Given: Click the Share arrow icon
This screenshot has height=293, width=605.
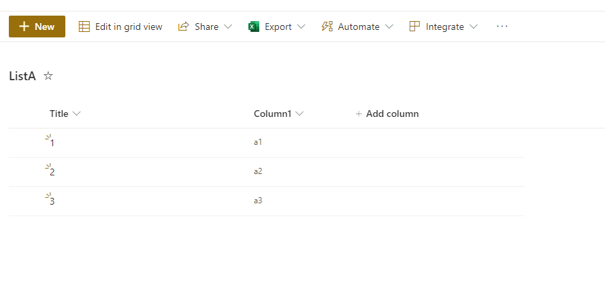Looking at the screenshot, I should click(183, 27).
